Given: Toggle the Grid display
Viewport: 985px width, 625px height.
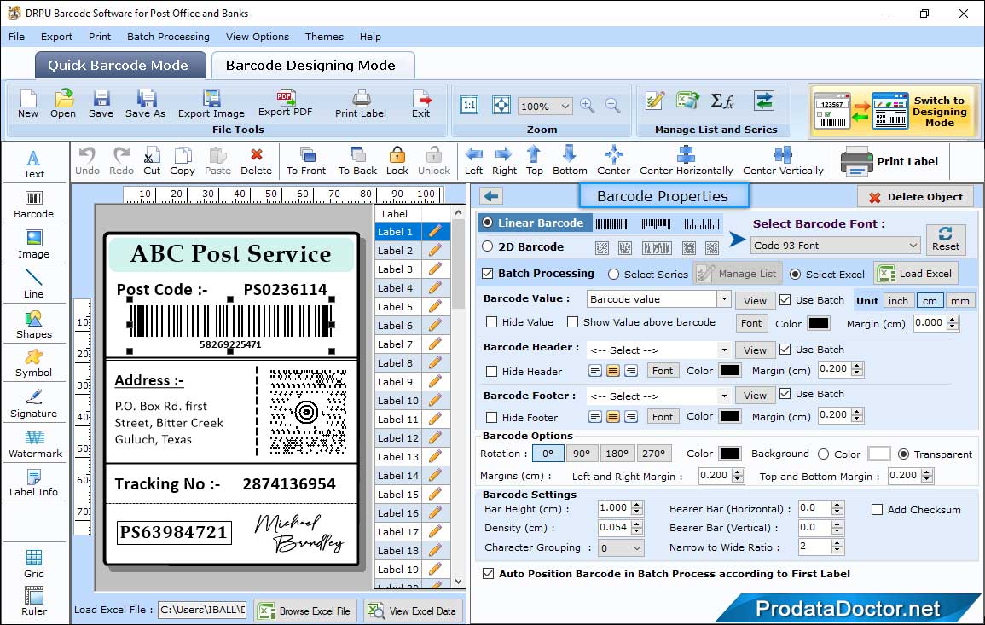Looking at the screenshot, I should click(x=34, y=564).
